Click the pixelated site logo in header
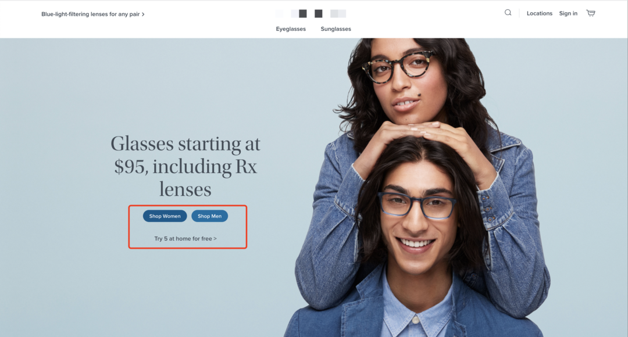This screenshot has height=337, width=628. point(311,13)
